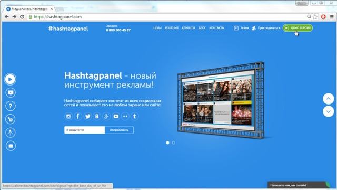Click the YouTube social icon

(x=116, y=116)
